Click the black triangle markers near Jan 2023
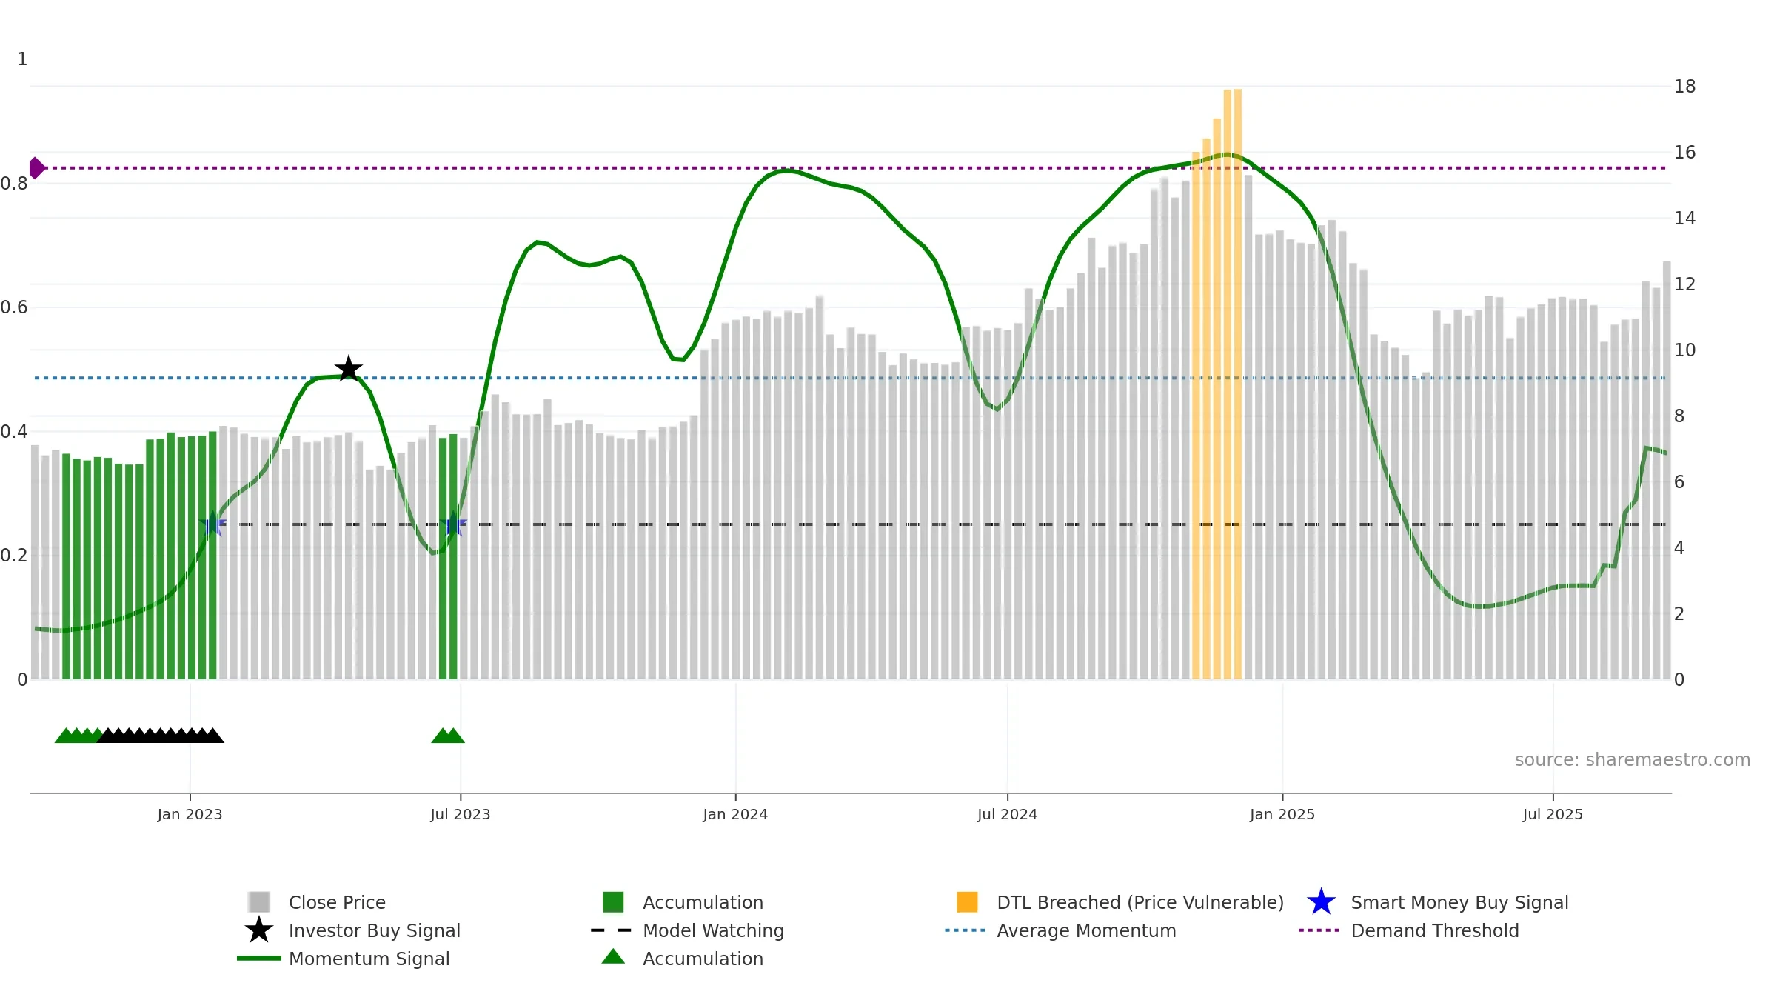Viewport: 1777px width, 1000px height. [x=161, y=736]
